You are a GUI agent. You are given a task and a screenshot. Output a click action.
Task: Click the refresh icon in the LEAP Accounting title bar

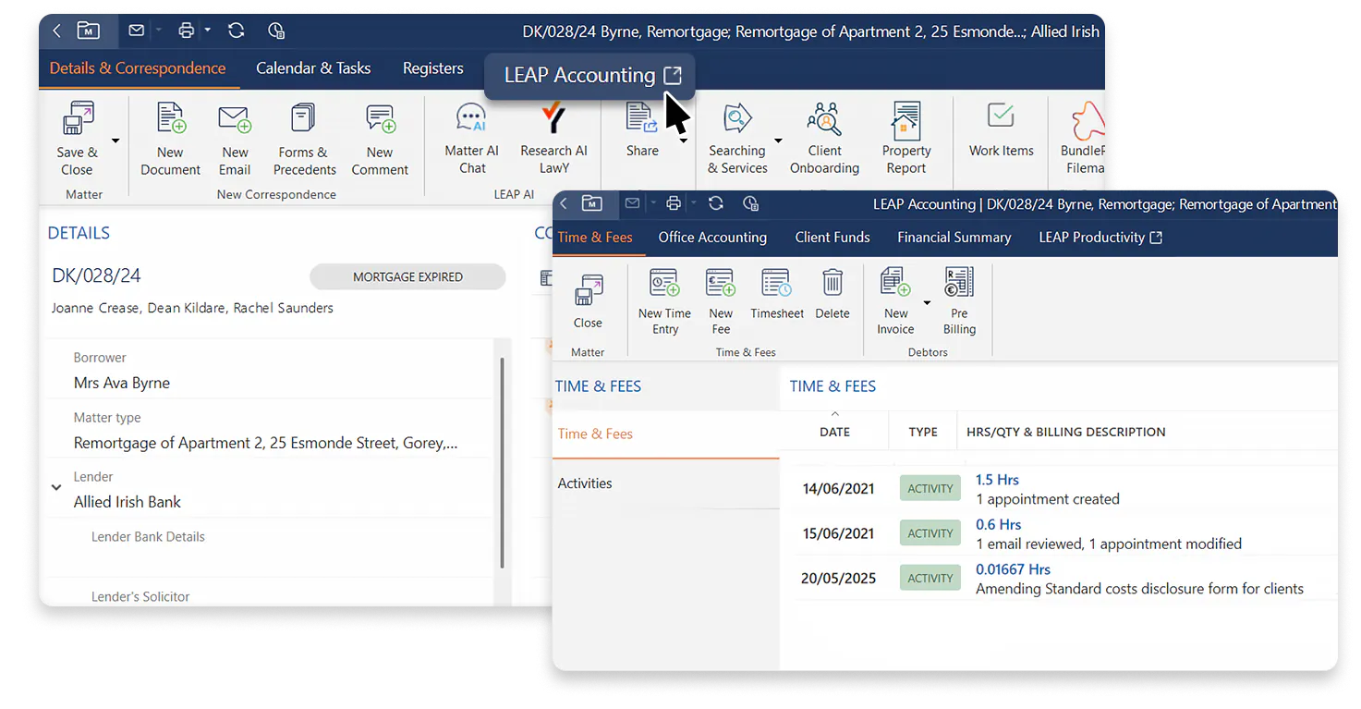(x=715, y=203)
